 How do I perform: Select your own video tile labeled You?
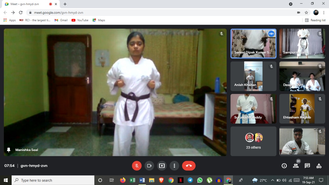pyautogui.click(x=302, y=141)
